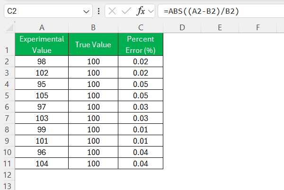Select row 10 header
Viewport: 284px width, 190px height.
[7, 152]
